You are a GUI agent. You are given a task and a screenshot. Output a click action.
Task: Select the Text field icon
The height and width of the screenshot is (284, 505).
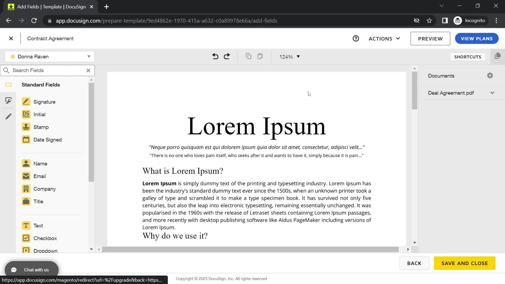click(26, 226)
